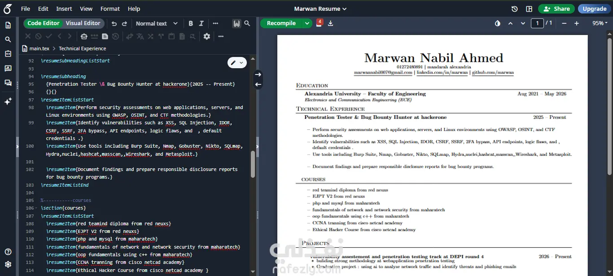
Task: Apply bold formatting
Action: [x=191, y=23]
